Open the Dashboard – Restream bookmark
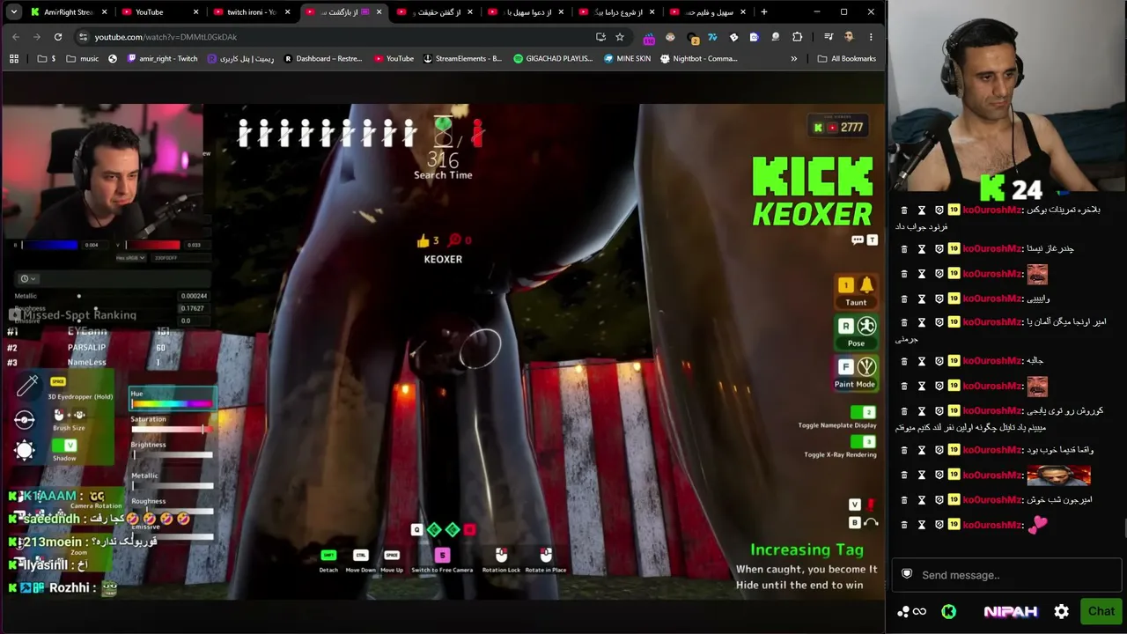 [x=323, y=59]
